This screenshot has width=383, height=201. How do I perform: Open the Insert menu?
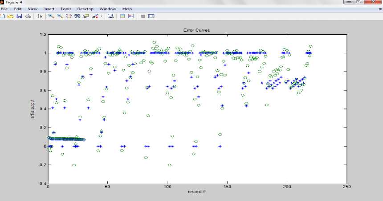click(49, 9)
